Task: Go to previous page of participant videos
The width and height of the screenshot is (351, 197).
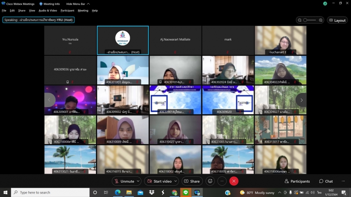Action: click(x=50, y=100)
